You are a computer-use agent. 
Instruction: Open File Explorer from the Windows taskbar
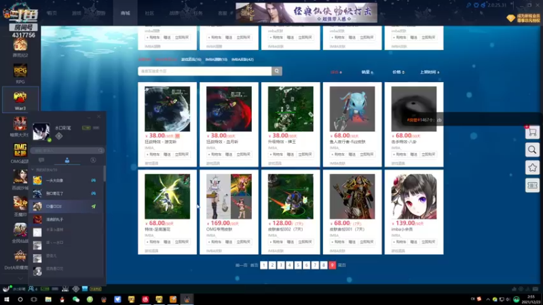tap(48, 299)
